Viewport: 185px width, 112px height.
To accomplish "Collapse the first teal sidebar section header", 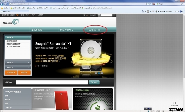I will point(18,38).
